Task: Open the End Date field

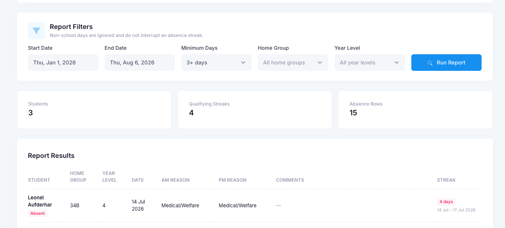Action: [140, 63]
